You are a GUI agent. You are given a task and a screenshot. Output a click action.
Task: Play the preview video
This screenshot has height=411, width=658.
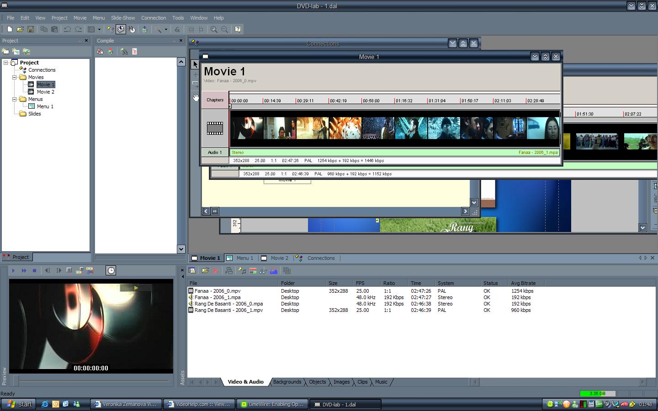(13, 270)
